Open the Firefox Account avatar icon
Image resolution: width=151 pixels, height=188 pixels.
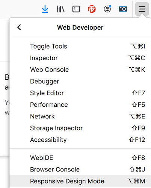[x=107, y=9]
